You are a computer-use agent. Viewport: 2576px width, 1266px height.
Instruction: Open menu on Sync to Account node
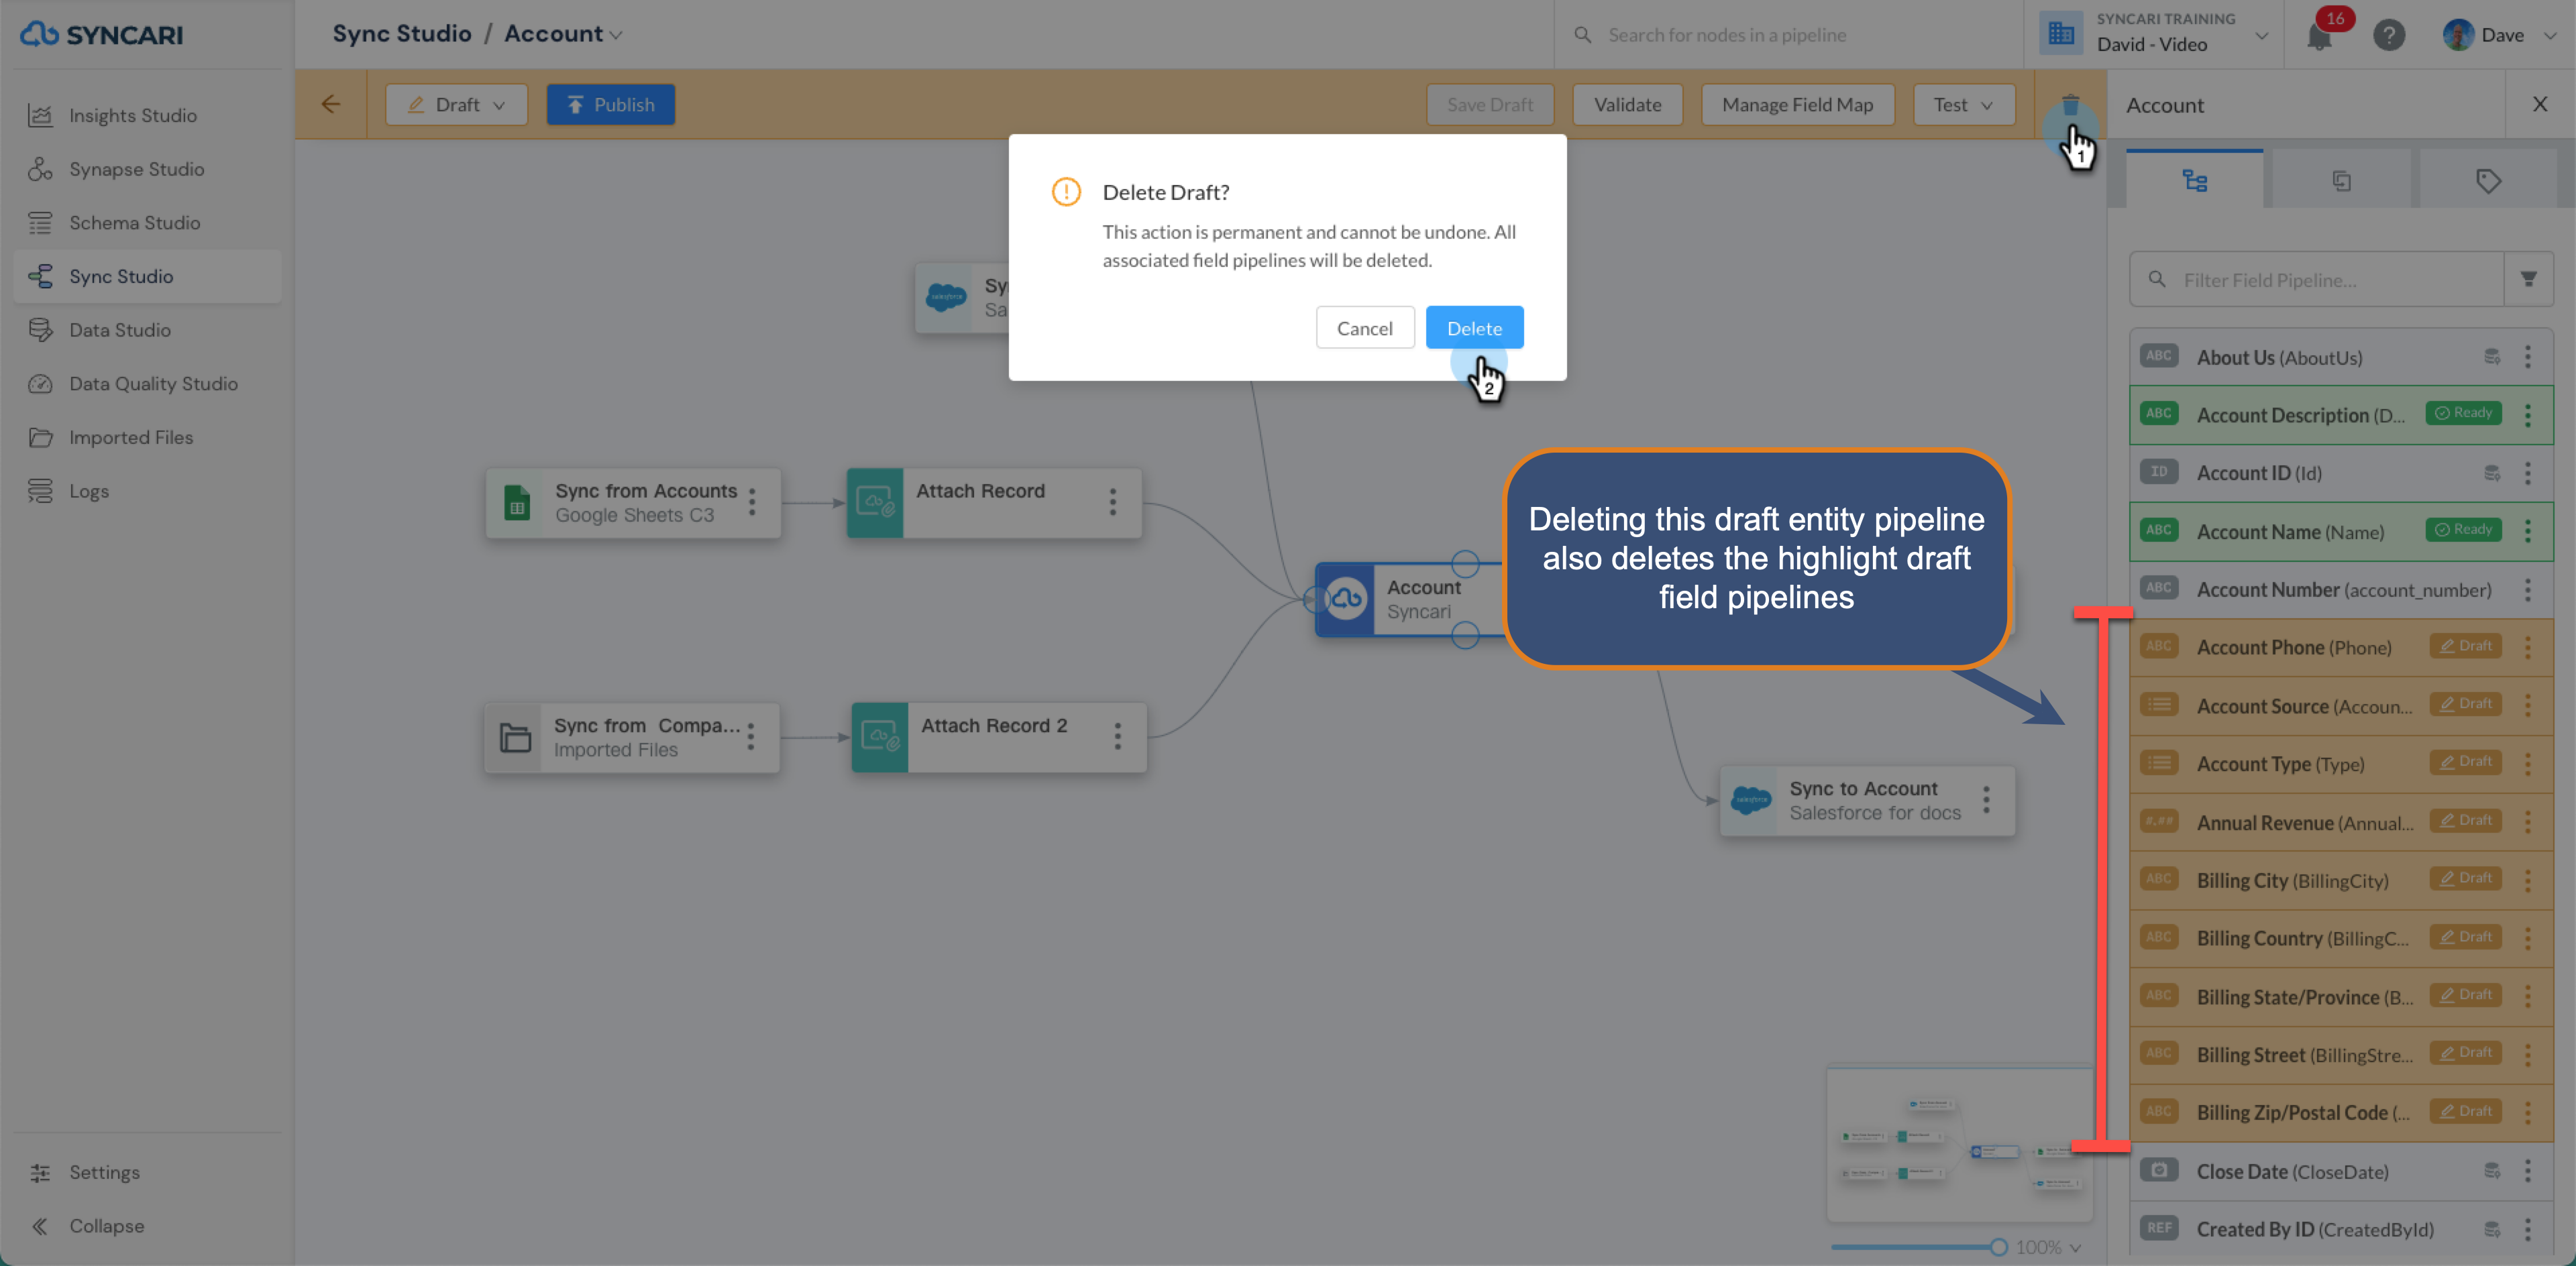click(1986, 801)
